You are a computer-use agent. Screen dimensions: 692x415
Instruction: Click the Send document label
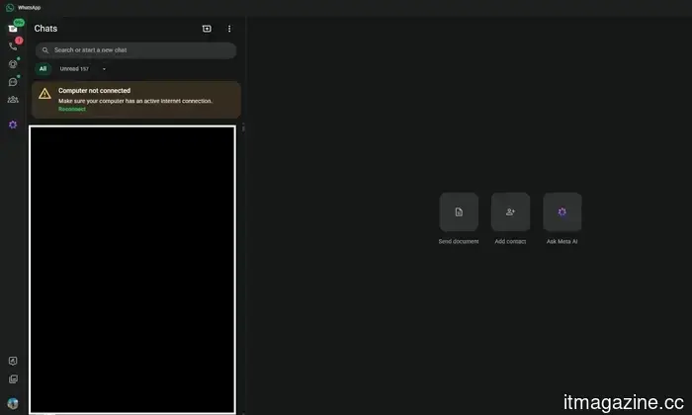(x=459, y=241)
